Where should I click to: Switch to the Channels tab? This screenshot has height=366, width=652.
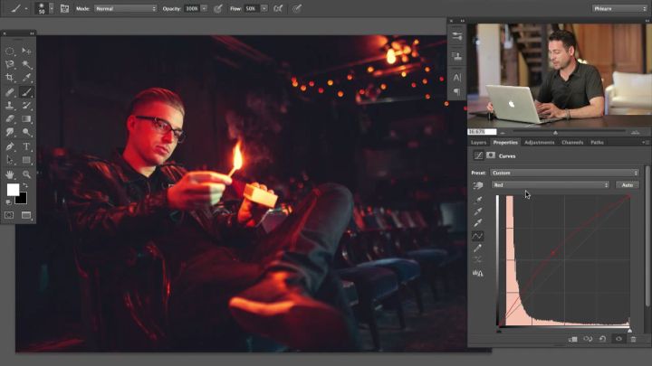pyautogui.click(x=572, y=143)
